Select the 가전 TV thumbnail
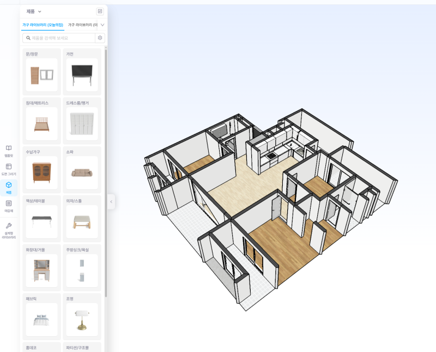 (82, 75)
